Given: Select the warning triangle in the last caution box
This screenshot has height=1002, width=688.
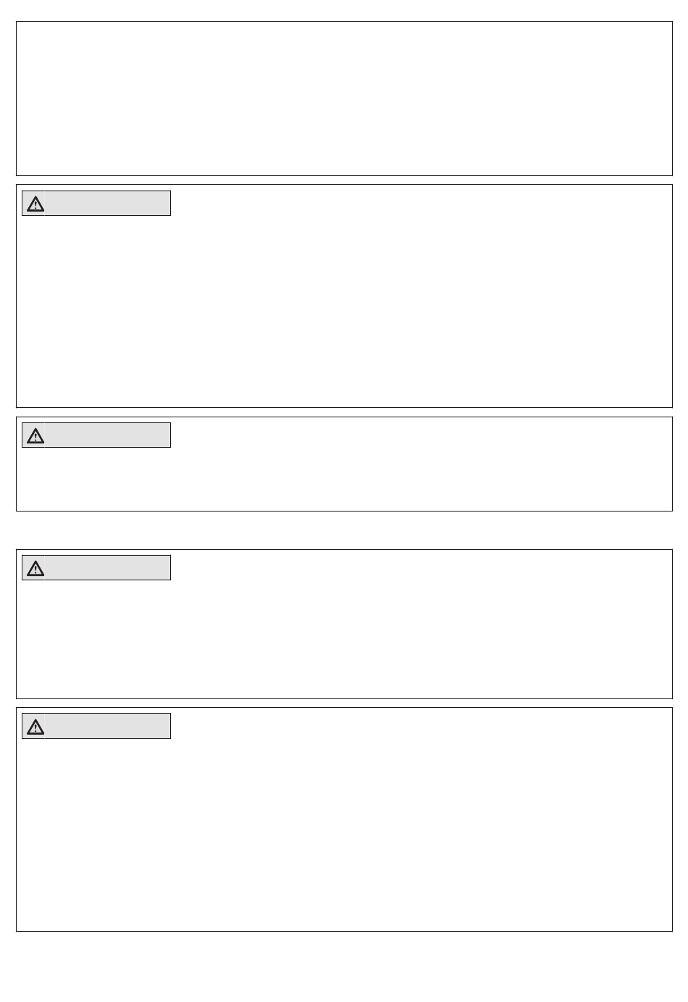Looking at the screenshot, I should [x=35, y=727].
